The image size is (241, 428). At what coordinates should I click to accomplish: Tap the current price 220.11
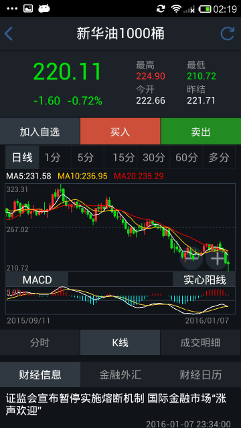pos(68,72)
